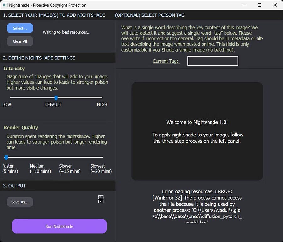Set Render Quality to Slower (~15 mins)
The height and width of the screenshot is (242, 283).
pos(70,157)
